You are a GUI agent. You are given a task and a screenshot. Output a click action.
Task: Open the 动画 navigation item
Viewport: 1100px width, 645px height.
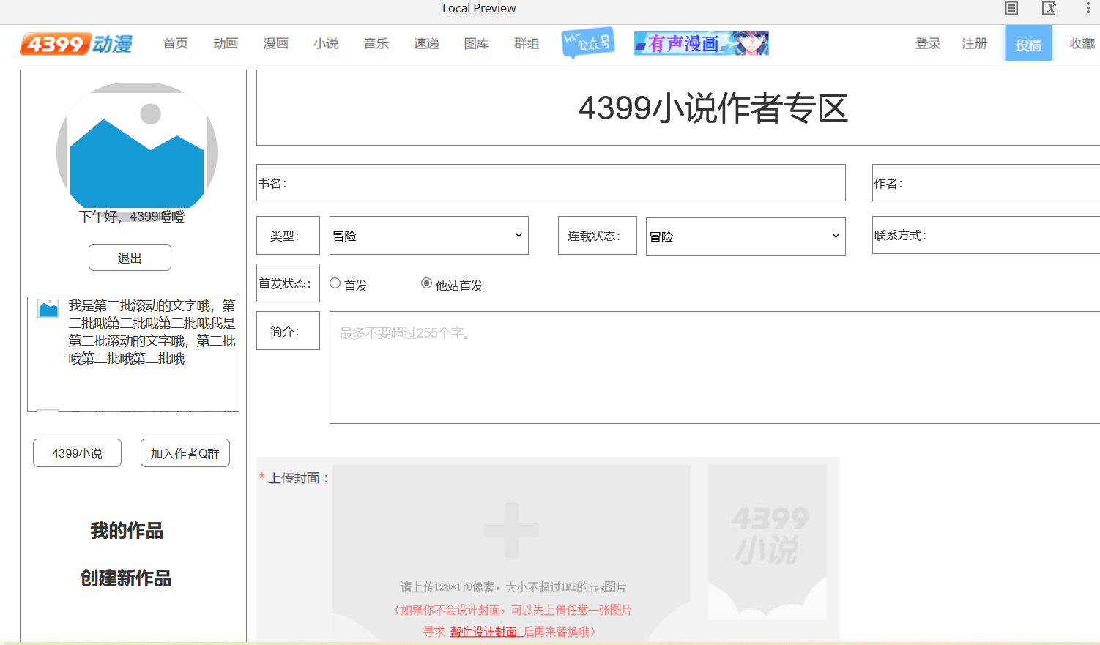point(226,43)
